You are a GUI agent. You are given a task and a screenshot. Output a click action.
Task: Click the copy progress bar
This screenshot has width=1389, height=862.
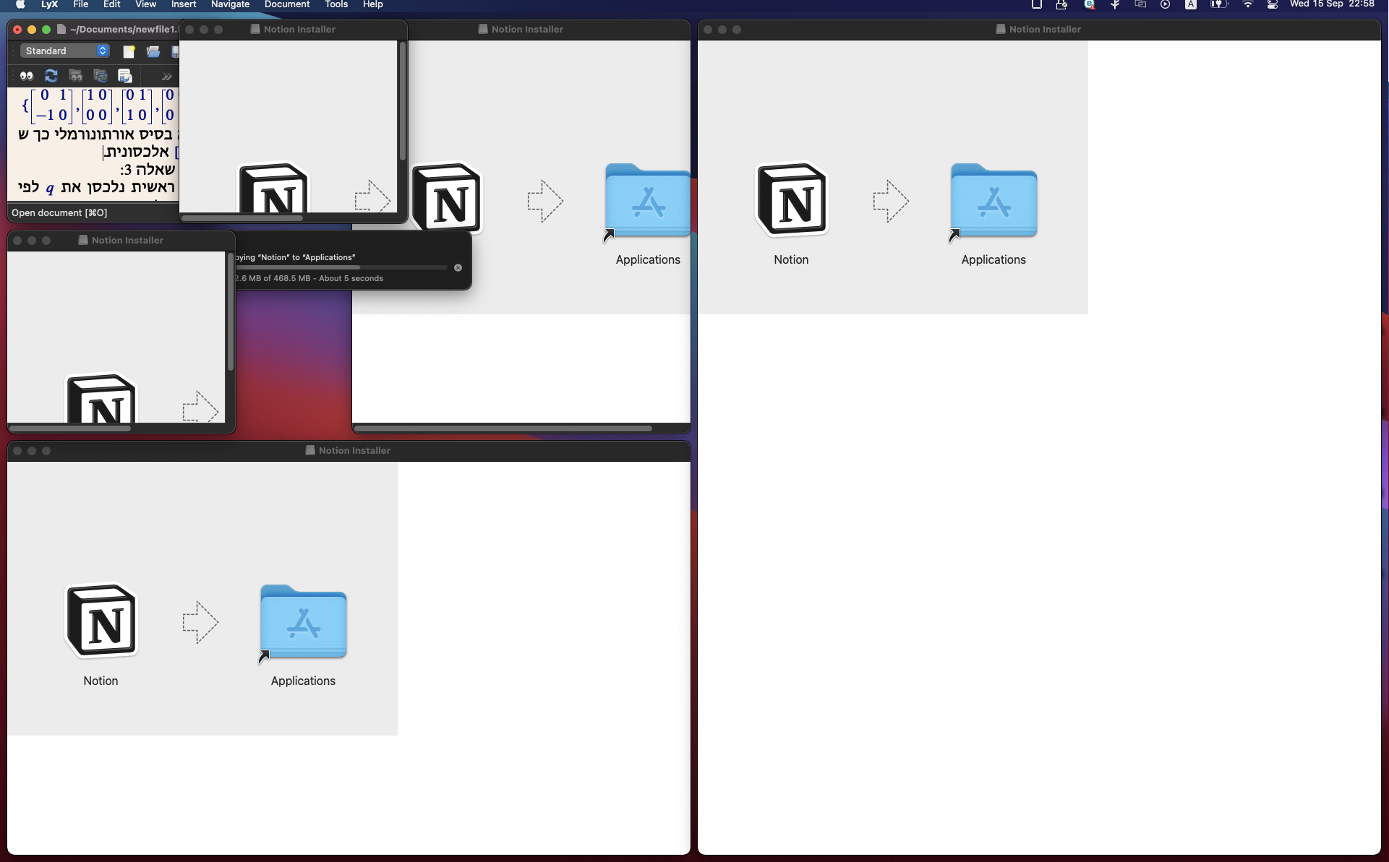click(x=340, y=267)
